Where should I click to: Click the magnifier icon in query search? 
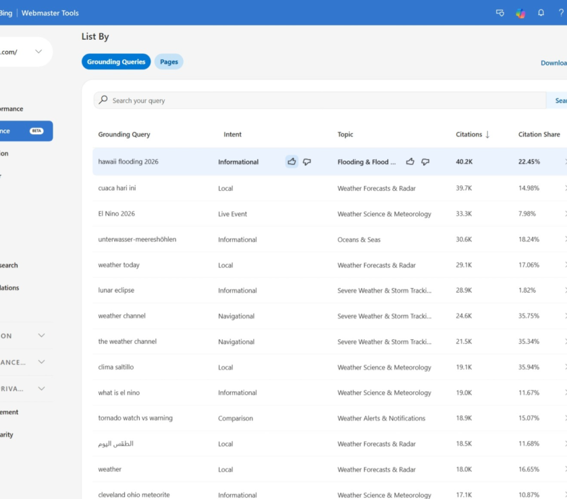click(103, 100)
